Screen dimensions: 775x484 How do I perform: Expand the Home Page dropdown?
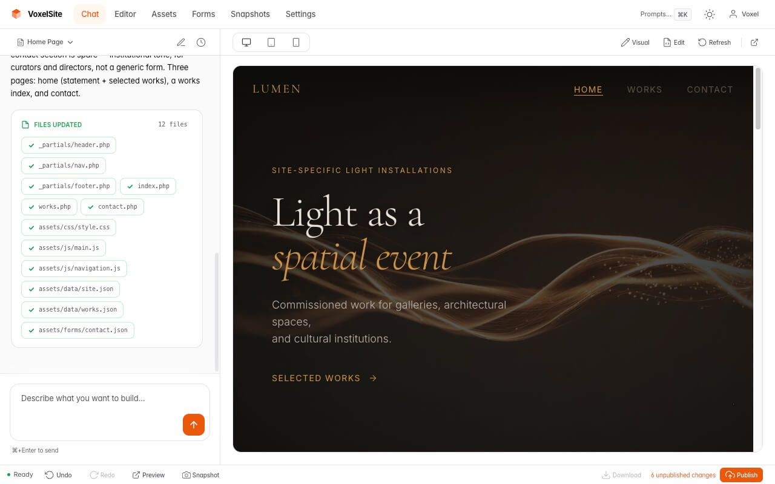click(45, 42)
